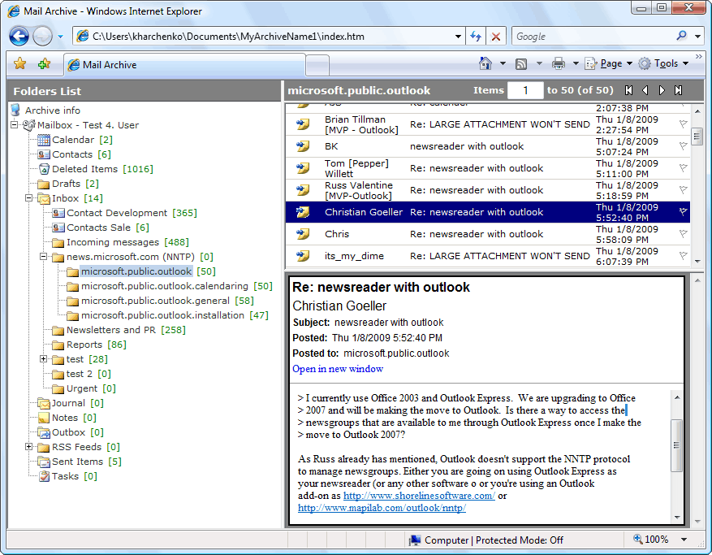Click the red Stop loading icon
Image resolution: width=712 pixels, height=555 pixels.
(x=496, y=37)
